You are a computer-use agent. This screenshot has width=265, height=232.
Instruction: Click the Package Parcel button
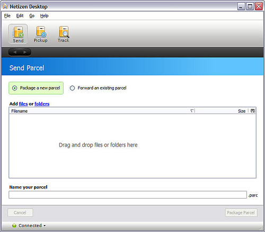(x=241, y=212)
